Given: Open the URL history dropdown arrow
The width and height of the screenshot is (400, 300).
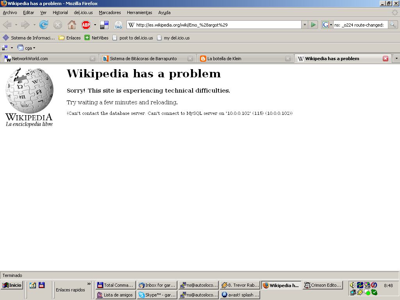Looking at the screenshot, I should pyautogui.click(x=305, y=25).
